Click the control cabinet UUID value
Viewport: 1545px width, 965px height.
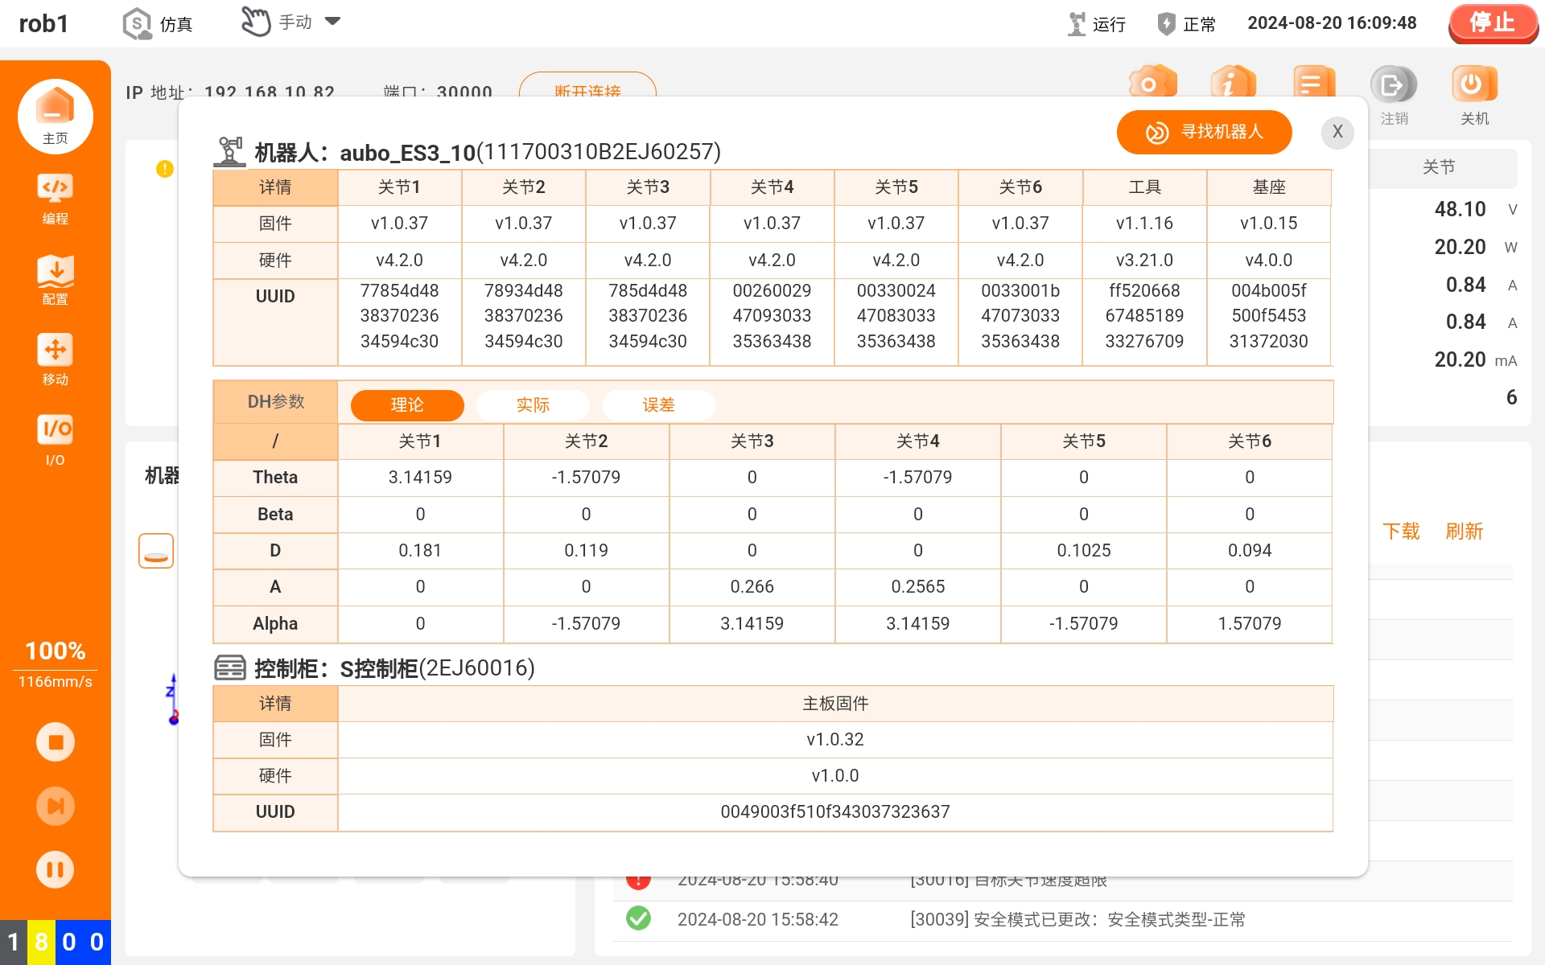(x=835, y=812)
